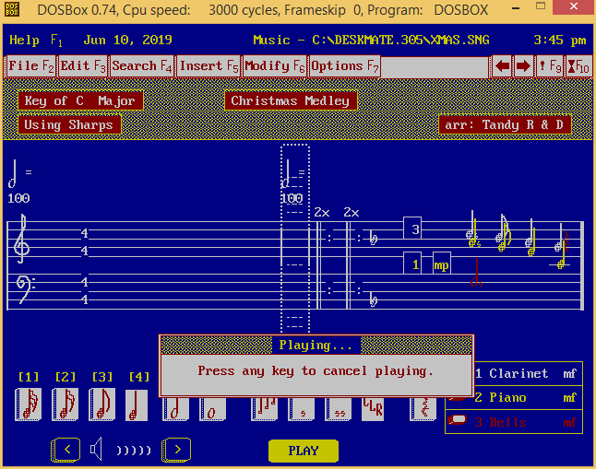Viewport: 596px width, 469px height.
Task: Open the Help F1 menu
Action: 35,41
